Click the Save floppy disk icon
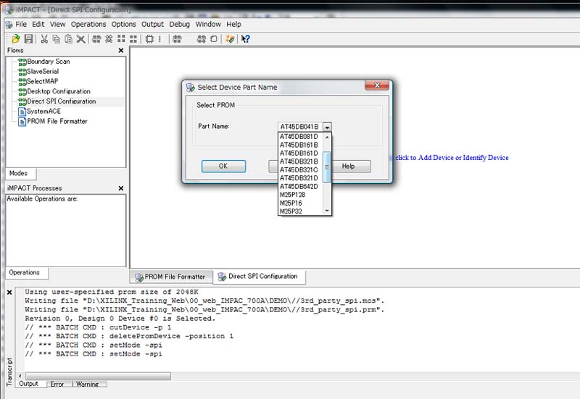The image size is (580, 399). [28, 39]
